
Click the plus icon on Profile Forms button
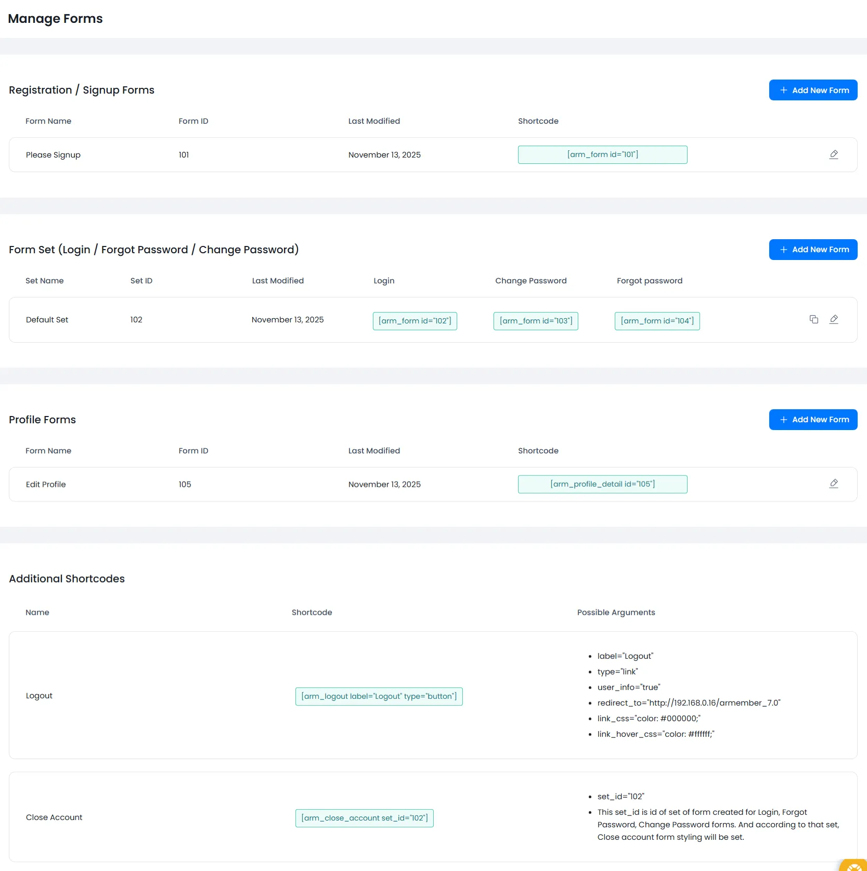[x=784, y=420]
